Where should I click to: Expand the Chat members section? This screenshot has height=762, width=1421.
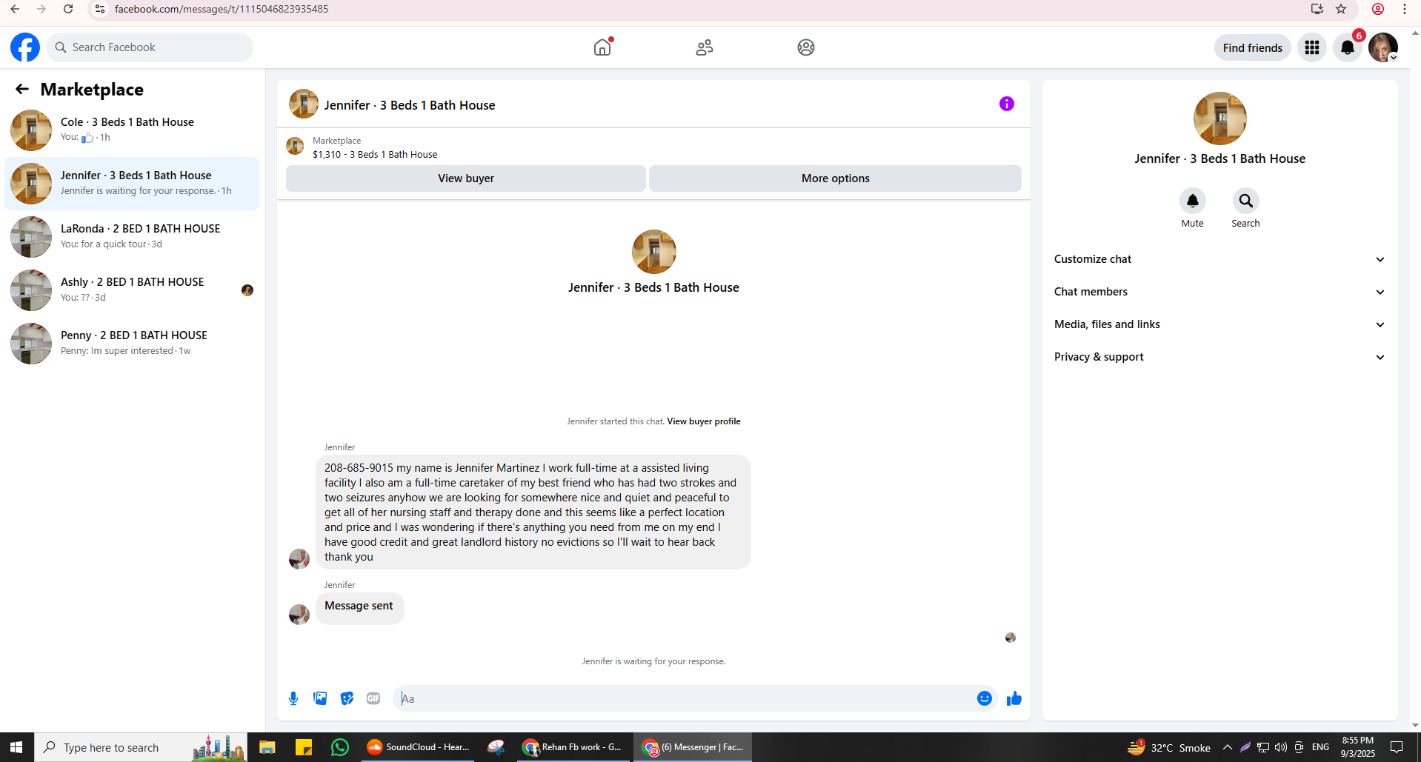(1219, 292)
